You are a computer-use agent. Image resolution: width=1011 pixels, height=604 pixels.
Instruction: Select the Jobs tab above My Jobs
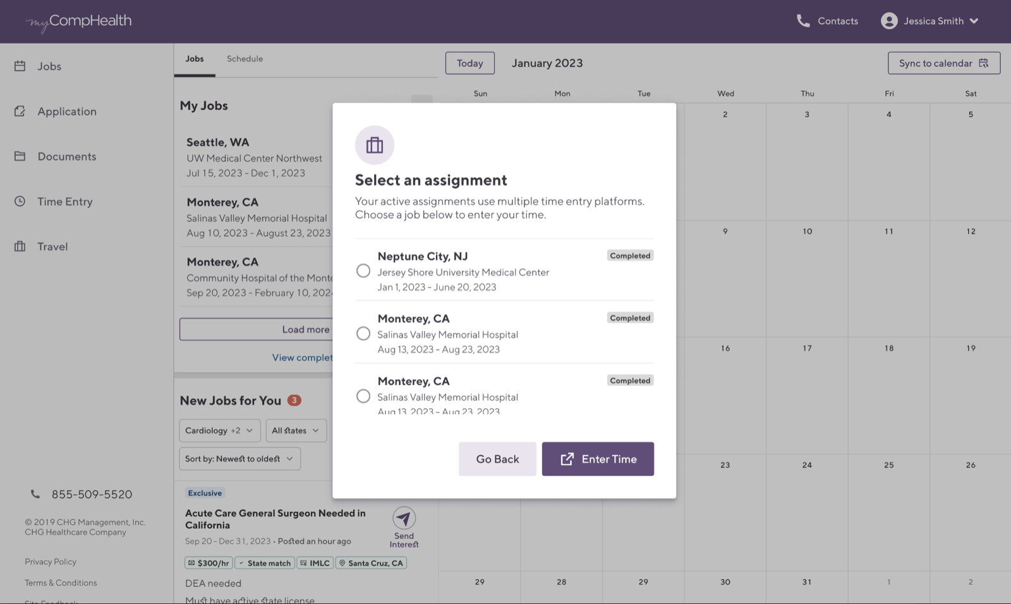click(x=194, y=59)
